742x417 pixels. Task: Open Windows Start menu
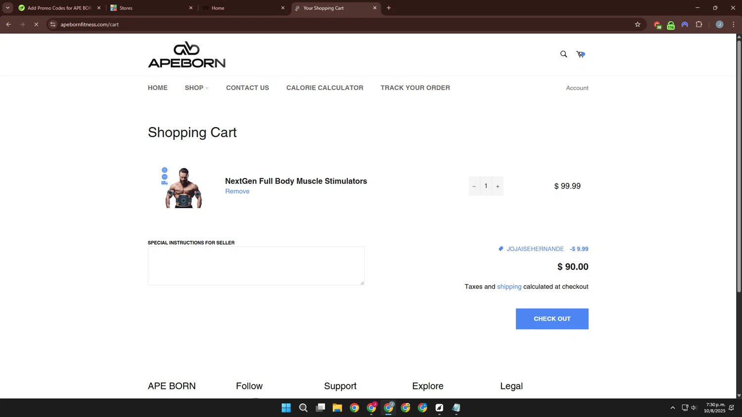286,408
